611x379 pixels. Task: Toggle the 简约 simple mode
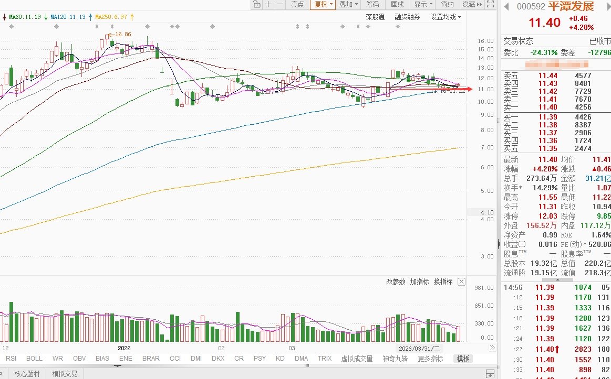[x=447, y=4]
